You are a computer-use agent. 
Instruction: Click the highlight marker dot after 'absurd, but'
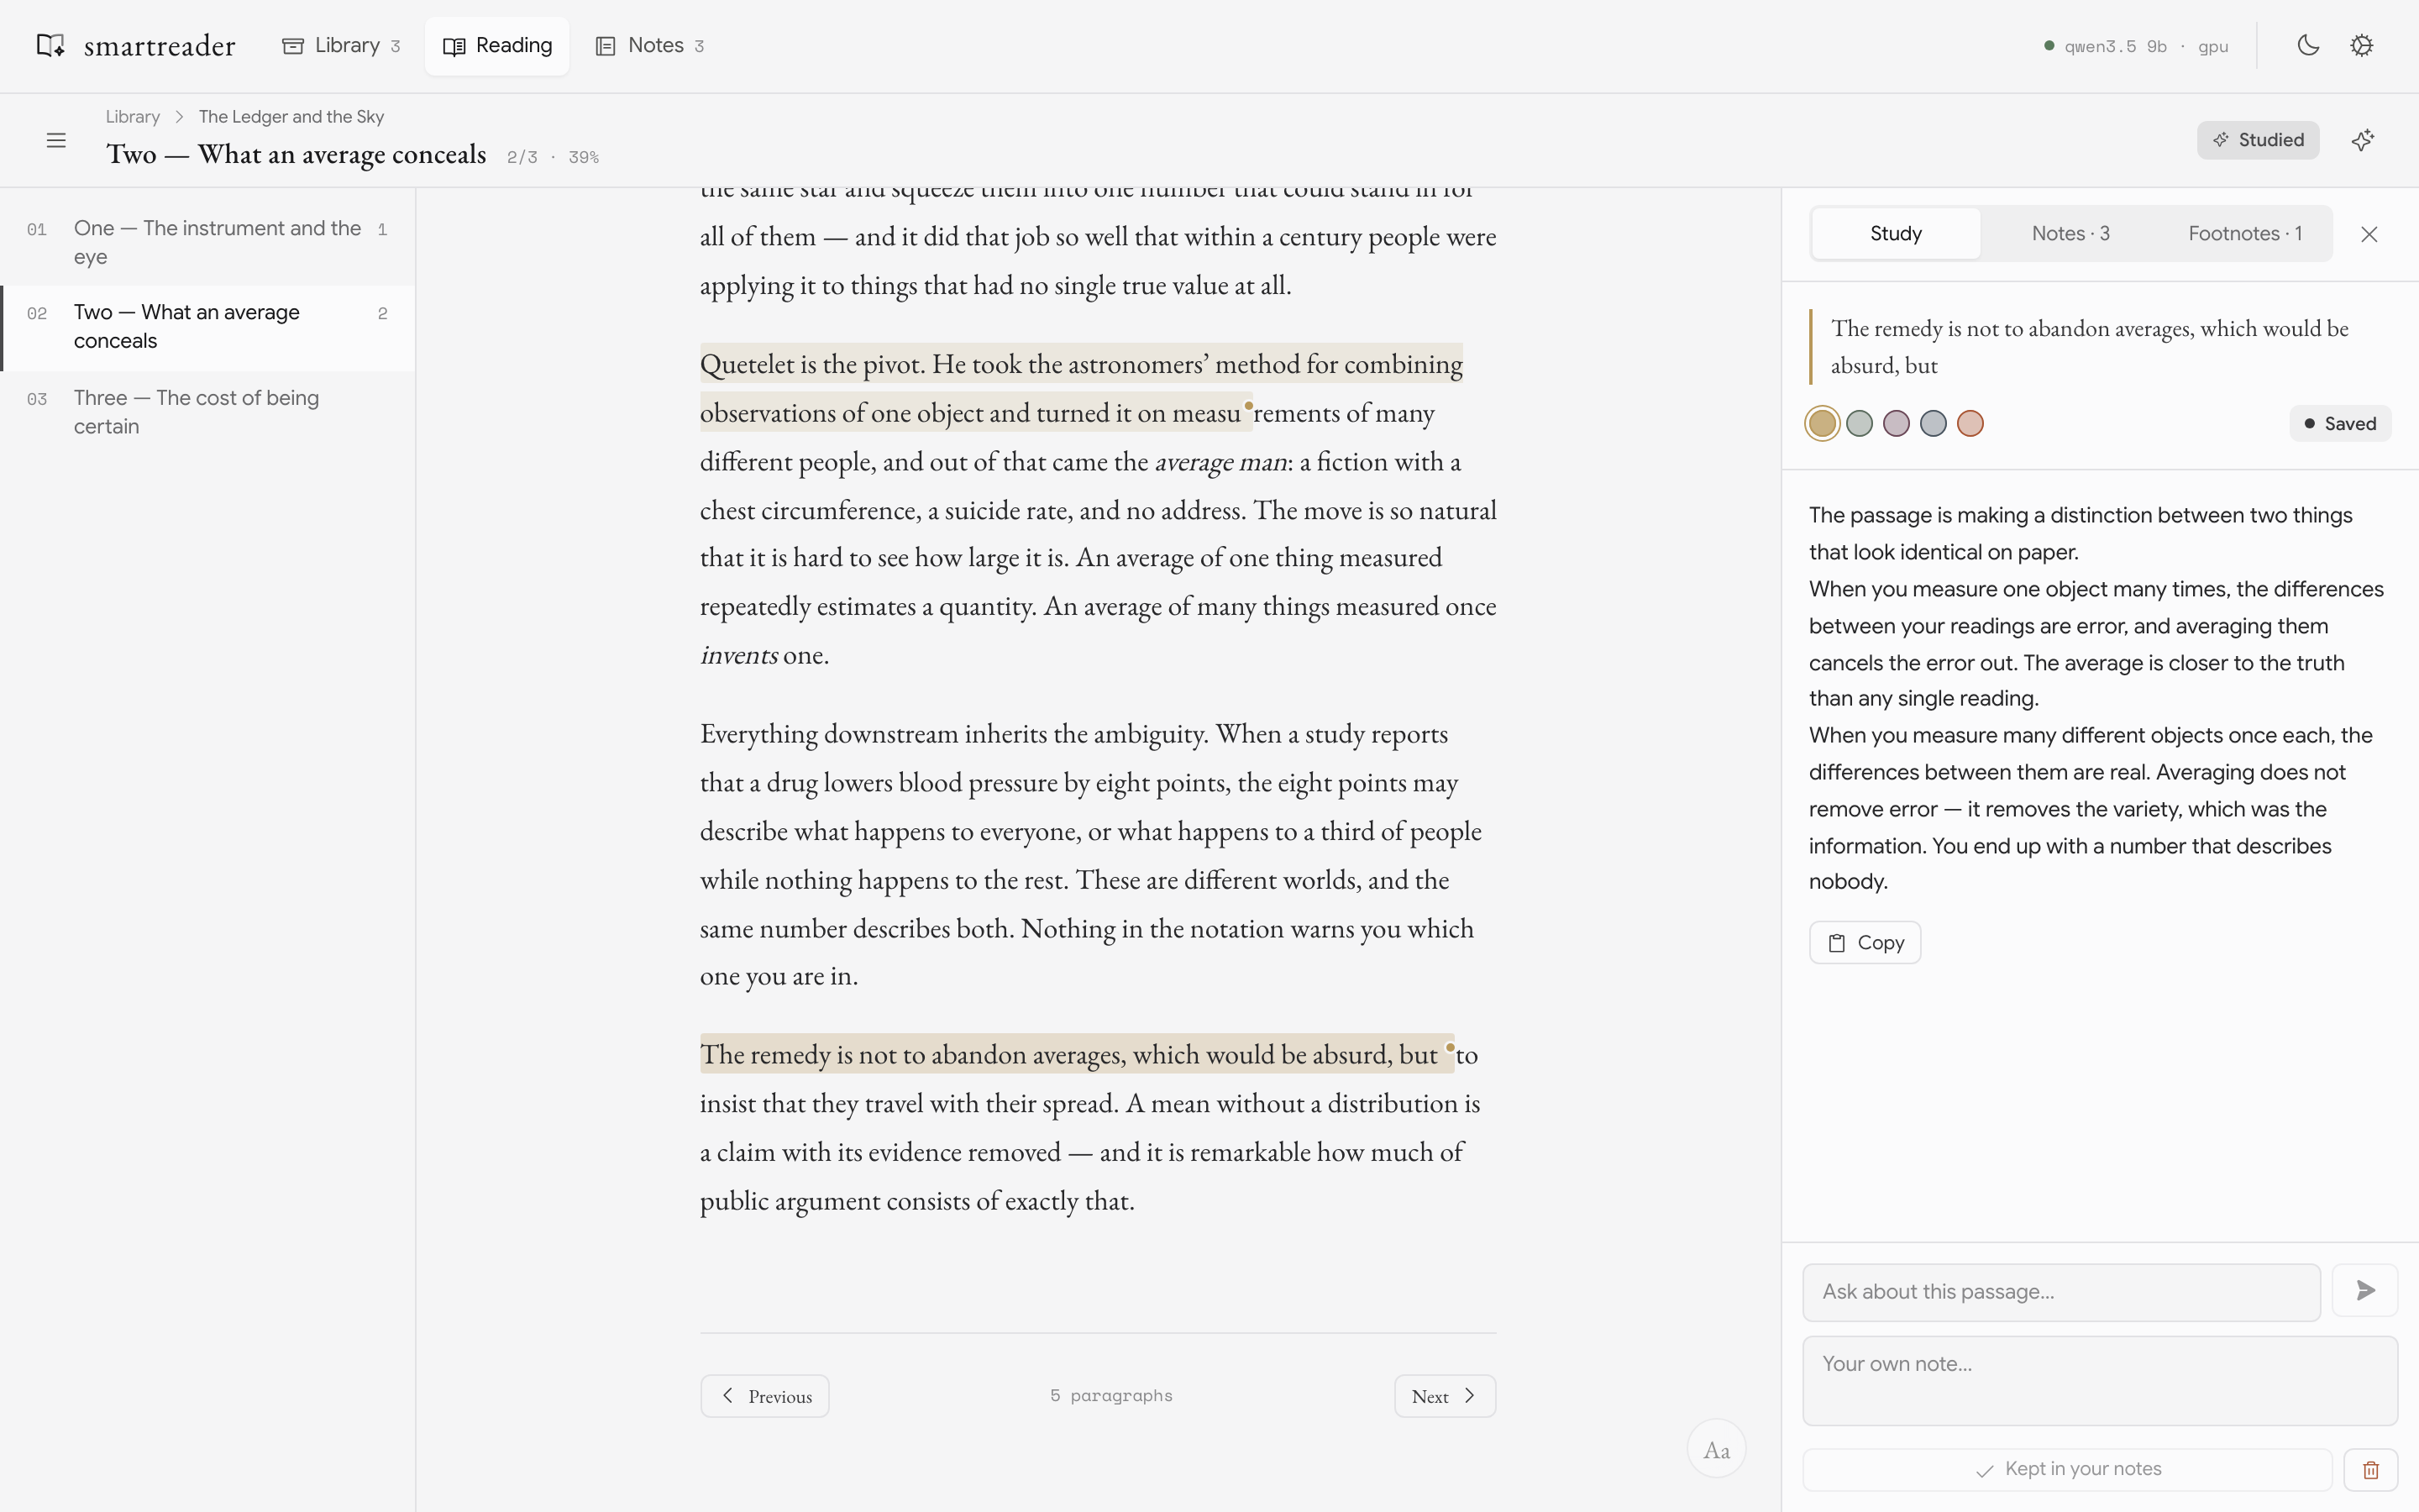[x=1450, y=1047]
